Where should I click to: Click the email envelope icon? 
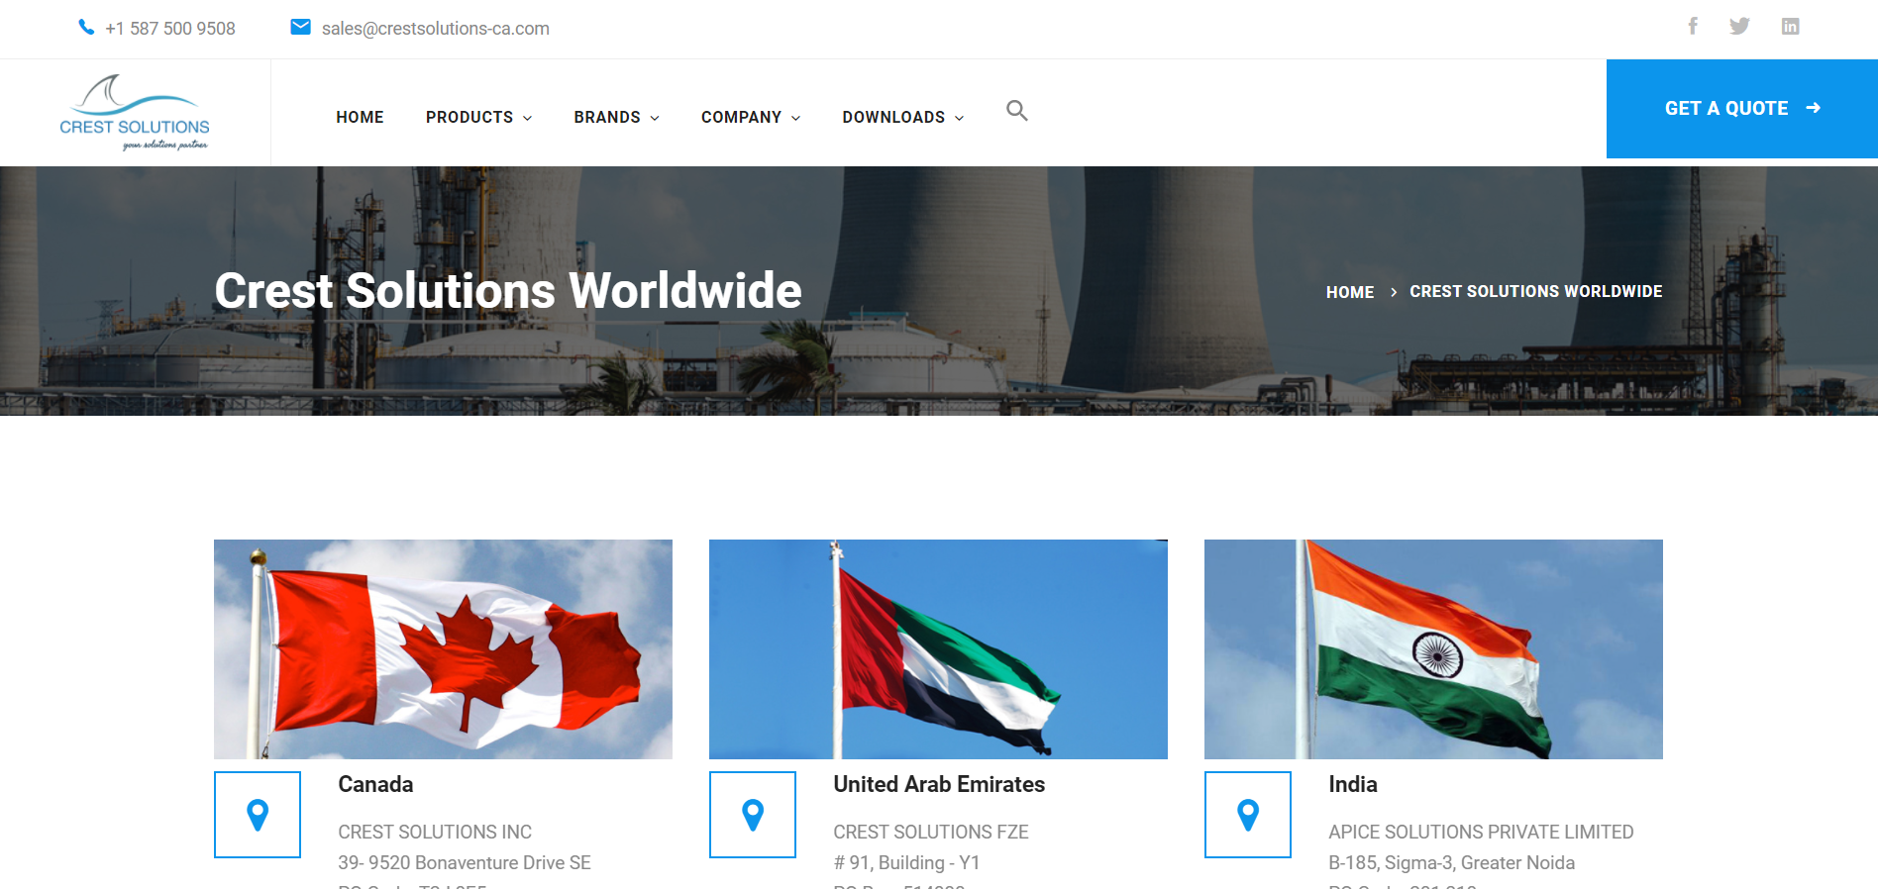(x=300, y=27)
